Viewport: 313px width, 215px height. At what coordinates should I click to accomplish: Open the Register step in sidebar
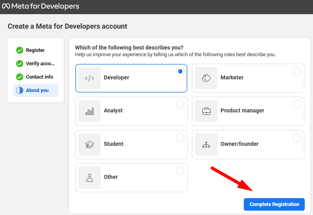(35, 50)
